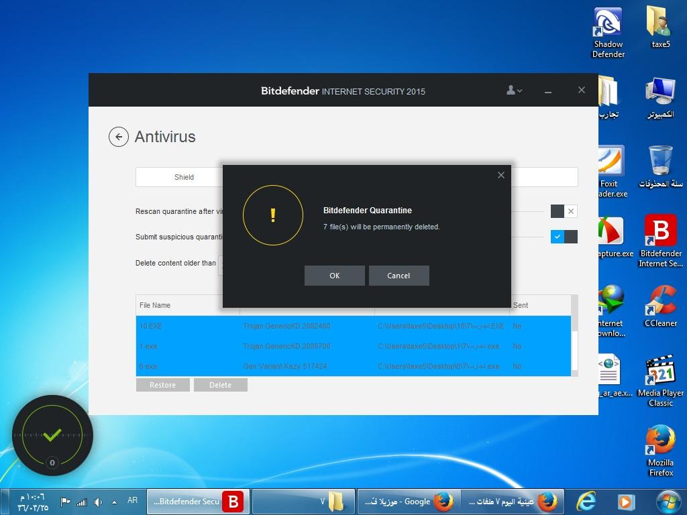Image resolution: width=687 pixels, height=515 pixels.
Task: Delete selected quarantined files button
Action: click(220, 385)
